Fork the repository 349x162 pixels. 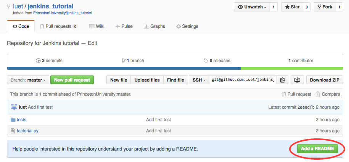click(325, 7)
